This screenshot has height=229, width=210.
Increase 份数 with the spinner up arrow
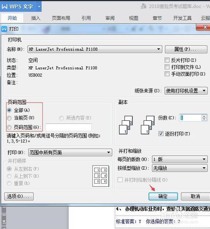tap(204, 116)
